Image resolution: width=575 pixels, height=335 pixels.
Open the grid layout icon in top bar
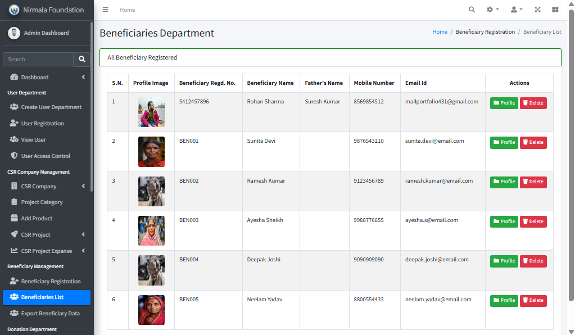[555, 10]
